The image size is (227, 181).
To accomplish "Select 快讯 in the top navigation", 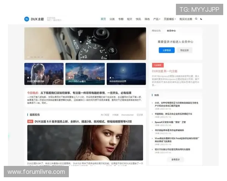I will tap(138, 19).
